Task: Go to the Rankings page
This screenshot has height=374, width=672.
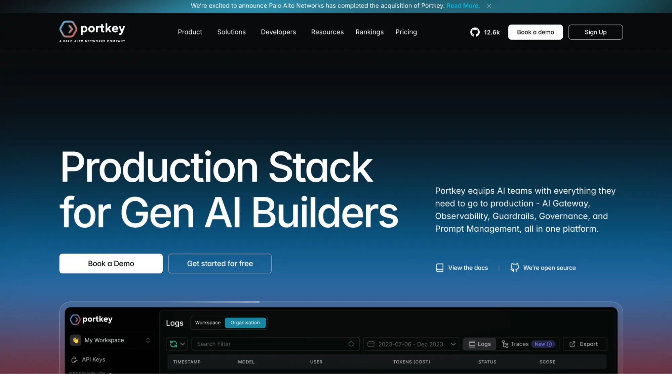Action: pos(369,32)
